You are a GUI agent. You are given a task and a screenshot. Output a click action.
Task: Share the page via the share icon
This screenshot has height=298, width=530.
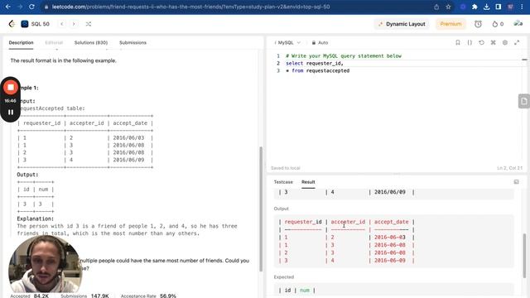(436, 7)
